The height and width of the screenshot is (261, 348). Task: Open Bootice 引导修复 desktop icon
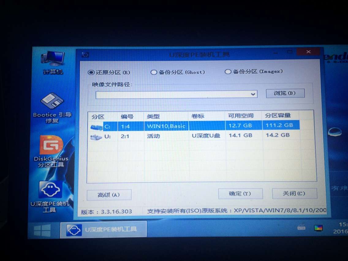point(52,108)
